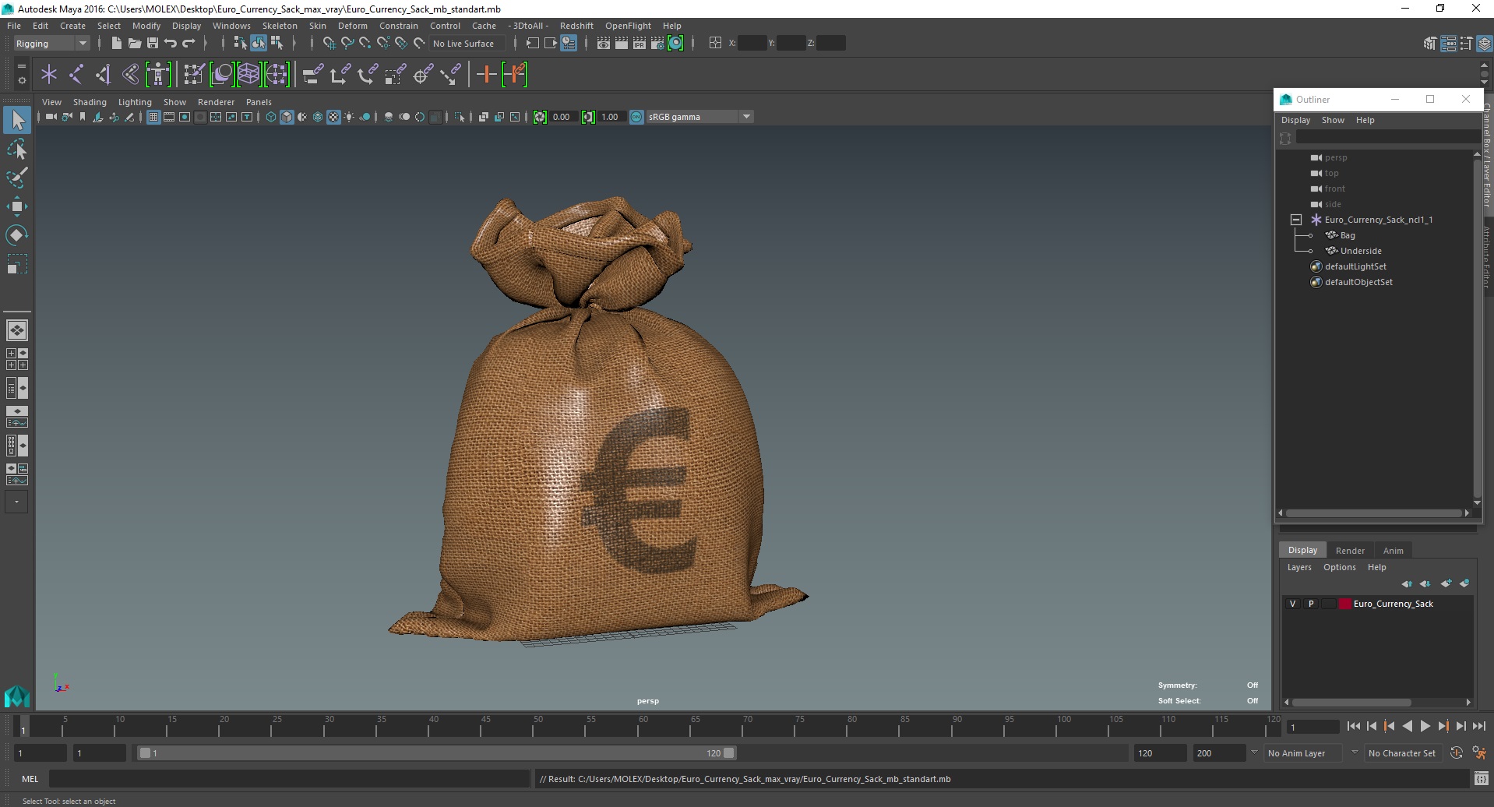
Task: Click the No Live Surface field
Action: point(467,44)
